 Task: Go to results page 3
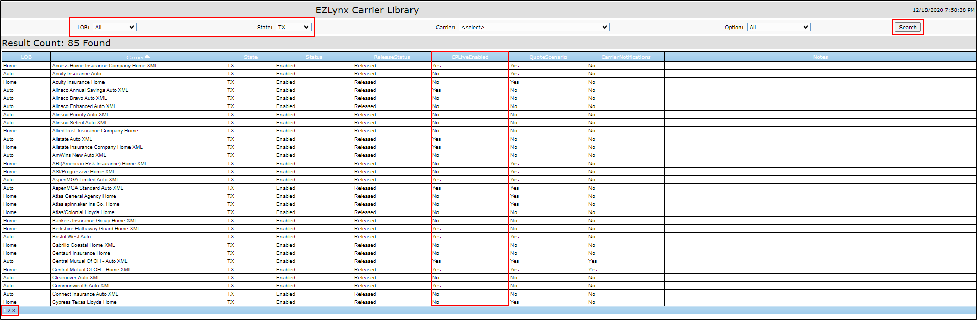(x=14, y=310)
